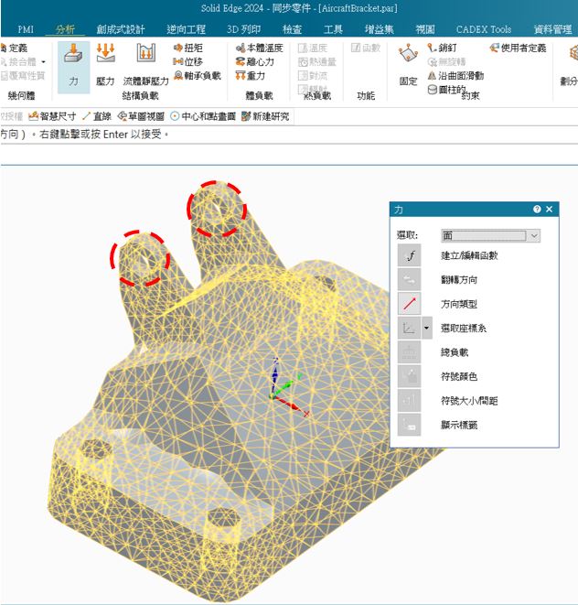578x605 pixels.
Task: Open the CADEX Tools tab
Action: pyautogui.click(x=484, y=29)
